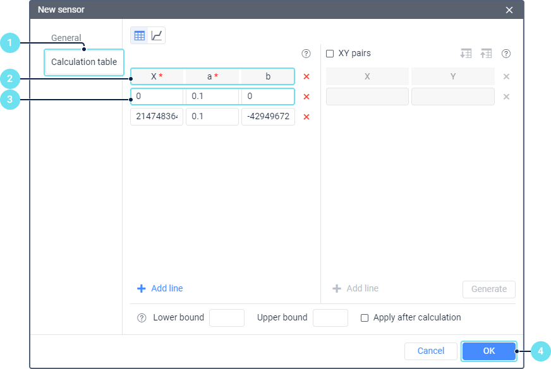This screenshot has width=551, height=369.
Task: Click second table icon beside XY pairs help
Action: click(x=486, y=54)
